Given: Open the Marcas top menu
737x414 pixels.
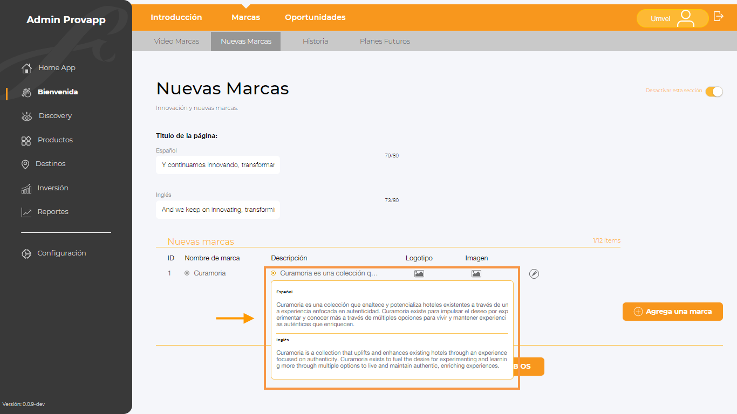Looking at the screenshot, I should tap(245, 17).
